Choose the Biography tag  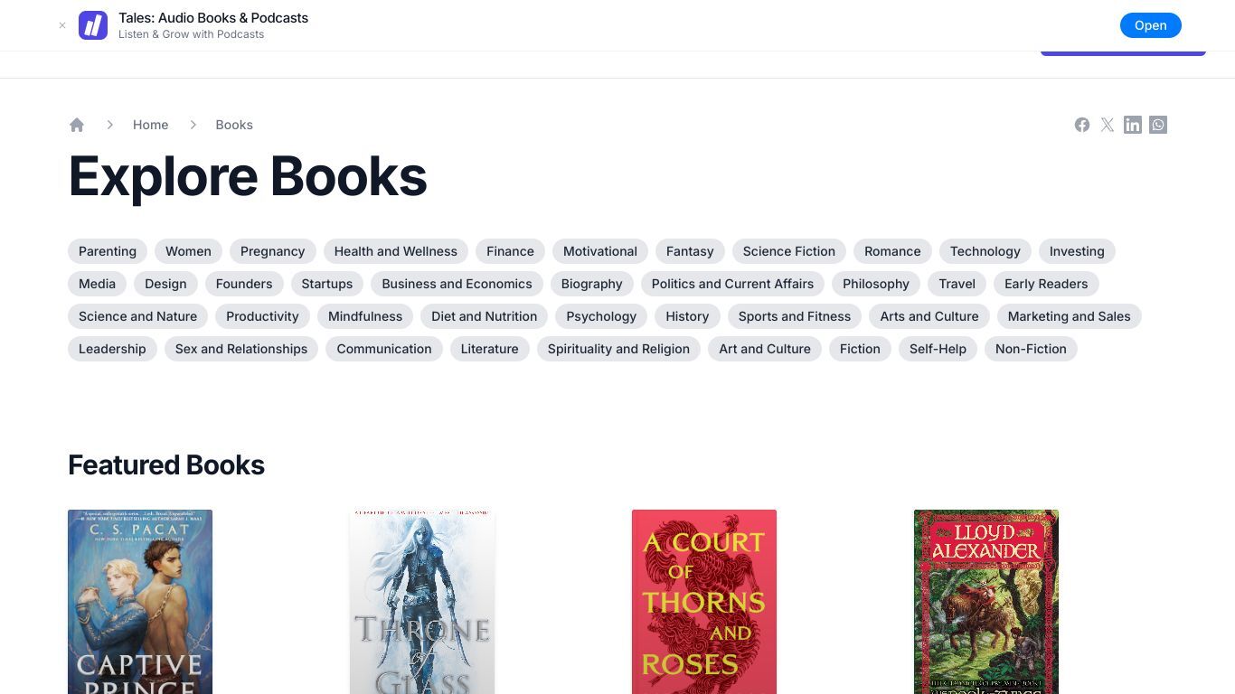point(591,284)
